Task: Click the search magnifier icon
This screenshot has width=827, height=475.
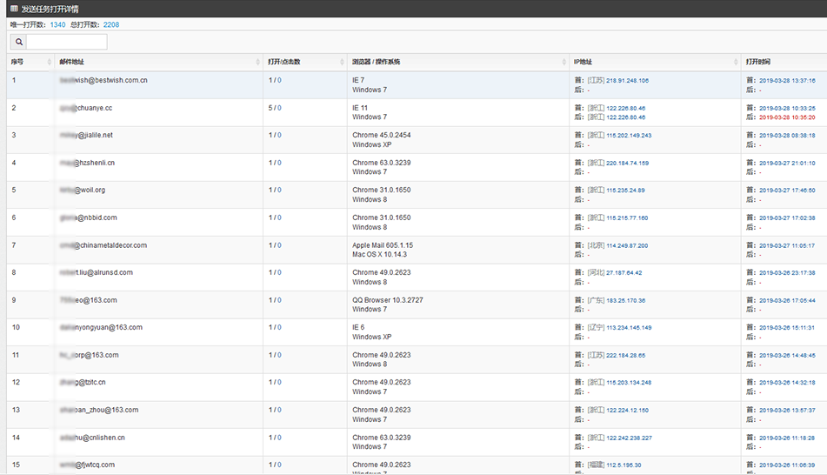Action: (x=18, y=42)
